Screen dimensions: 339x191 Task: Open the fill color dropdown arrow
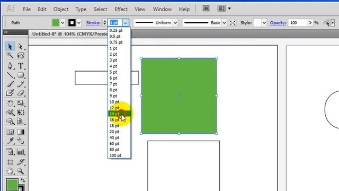click(63, 22)
